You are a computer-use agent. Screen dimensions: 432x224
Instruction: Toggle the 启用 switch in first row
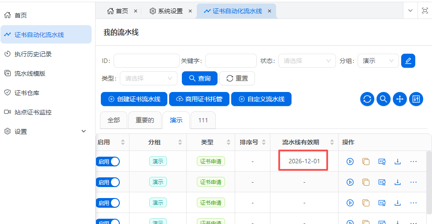(x=108, y=162)
